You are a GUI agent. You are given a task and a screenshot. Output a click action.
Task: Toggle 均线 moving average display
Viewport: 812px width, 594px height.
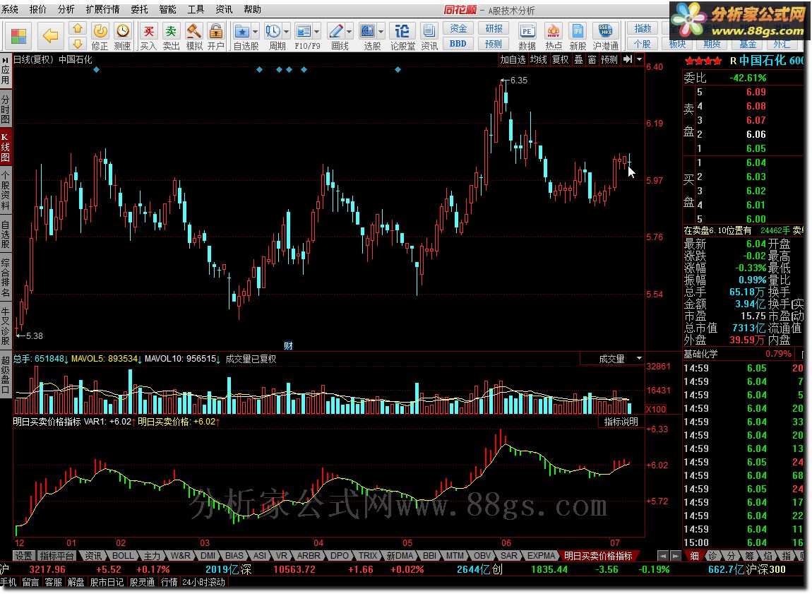point(538,59)
